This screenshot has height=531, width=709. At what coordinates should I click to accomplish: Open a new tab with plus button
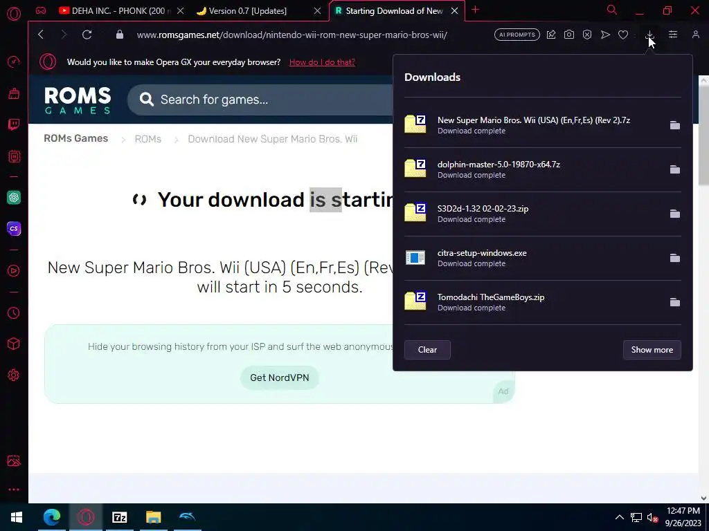point(475,10)
